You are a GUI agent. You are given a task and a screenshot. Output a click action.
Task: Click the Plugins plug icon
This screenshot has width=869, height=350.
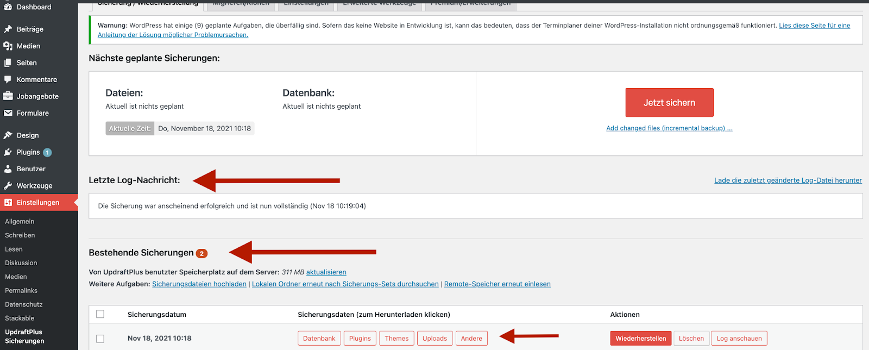click(8, 152)
